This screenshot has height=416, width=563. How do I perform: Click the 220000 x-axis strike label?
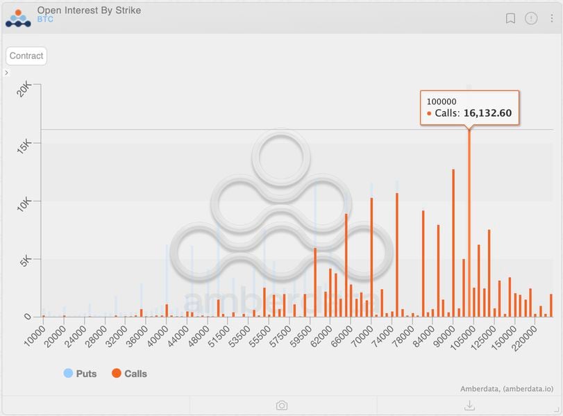tap(524, 338)
